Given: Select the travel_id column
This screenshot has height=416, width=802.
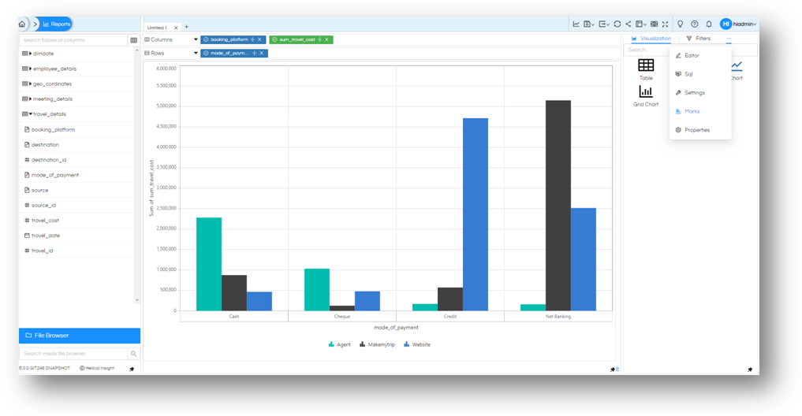Looking at the screenshot, I should click(x=42, y=251).
